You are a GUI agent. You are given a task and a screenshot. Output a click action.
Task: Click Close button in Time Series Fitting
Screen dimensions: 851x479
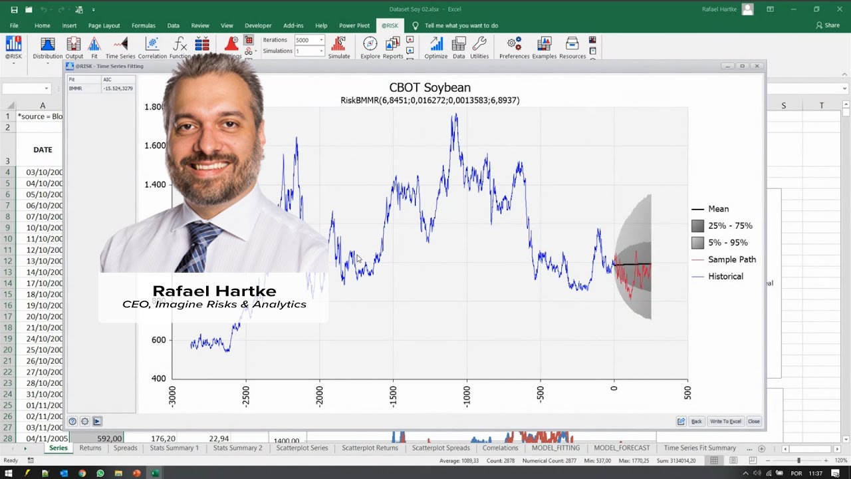click(753, 421)
